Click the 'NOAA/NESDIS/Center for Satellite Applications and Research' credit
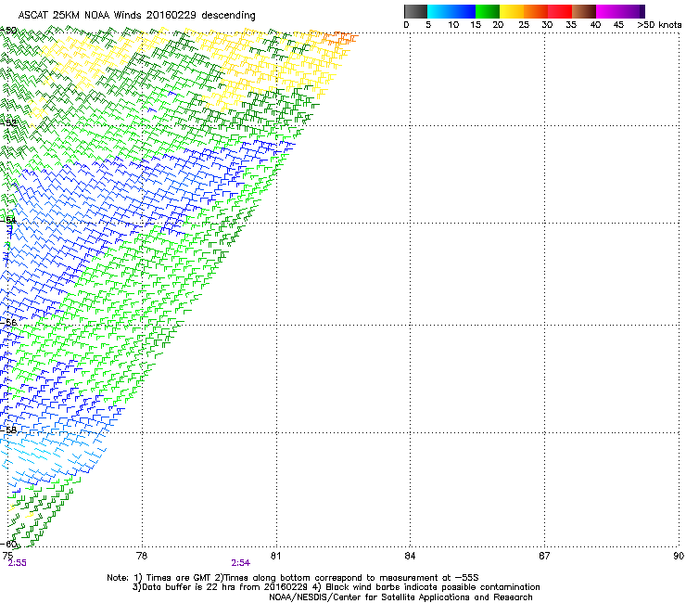 click(x=400, y=597)
